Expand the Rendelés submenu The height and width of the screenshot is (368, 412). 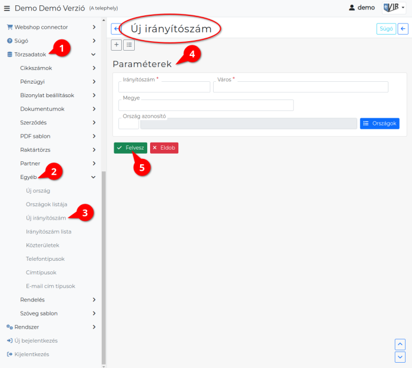(x=94, y=300)
